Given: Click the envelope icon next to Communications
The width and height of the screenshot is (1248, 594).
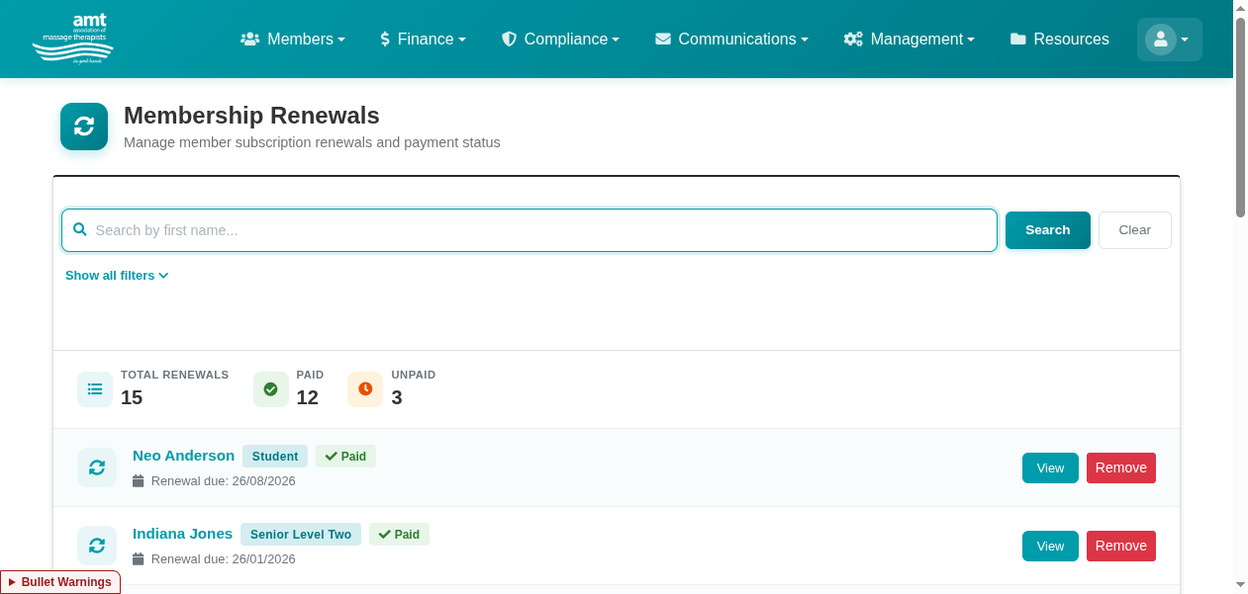Looking at the screenshot, I should 661,39.
